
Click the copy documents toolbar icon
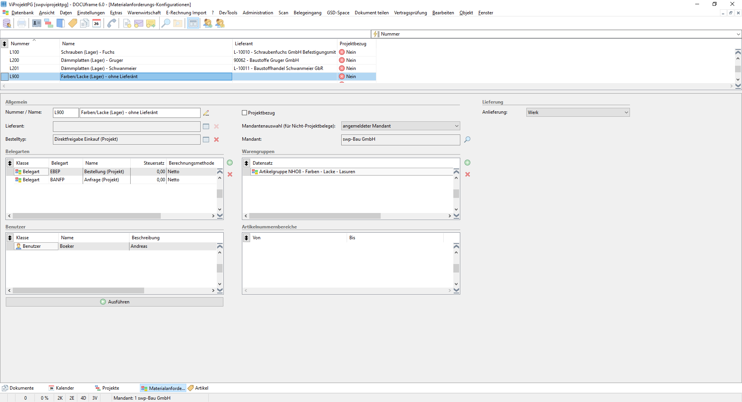point(85,24)
